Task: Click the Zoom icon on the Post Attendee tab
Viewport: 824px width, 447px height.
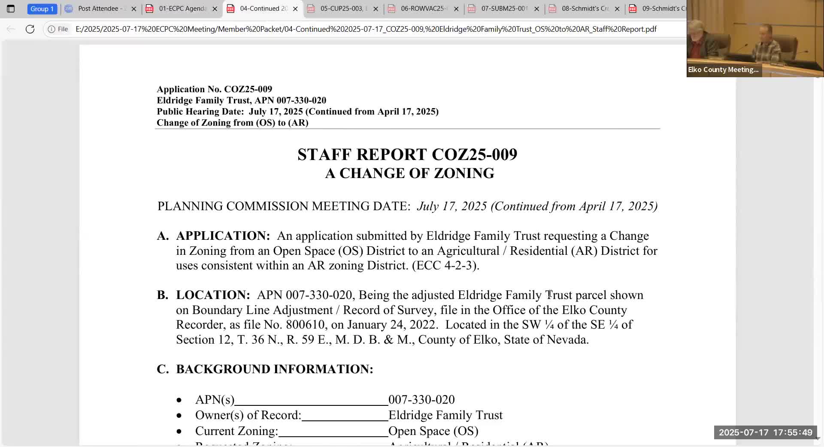Action: [69, 9]
